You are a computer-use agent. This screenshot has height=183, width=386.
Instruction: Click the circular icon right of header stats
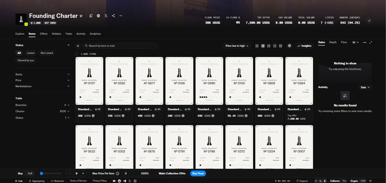(369, 21)
